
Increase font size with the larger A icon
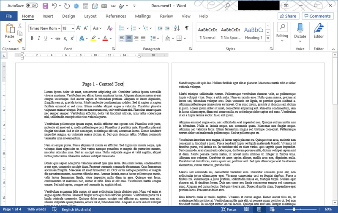(79, 28)
